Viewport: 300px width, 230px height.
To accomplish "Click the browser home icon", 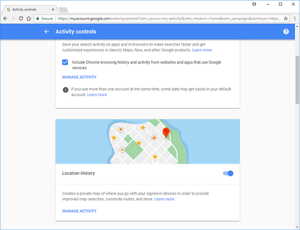I will tap(29, 19).
